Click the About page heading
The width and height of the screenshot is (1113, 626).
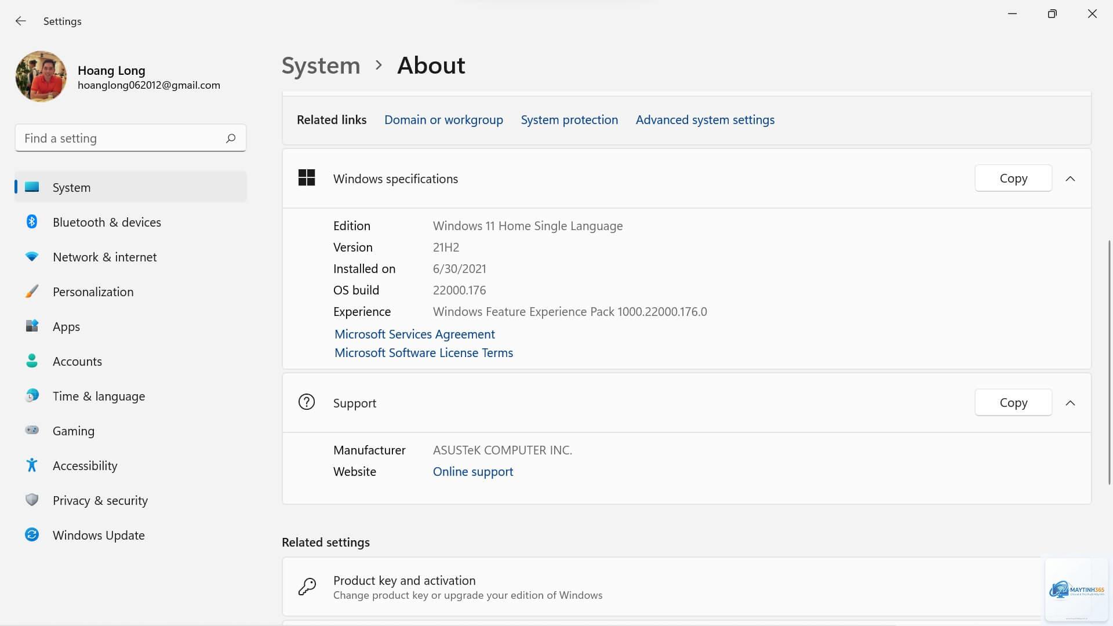(431, 65)
